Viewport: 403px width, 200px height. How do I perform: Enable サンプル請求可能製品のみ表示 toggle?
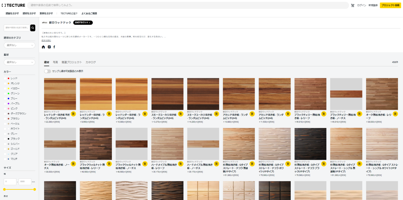[47, 71]
